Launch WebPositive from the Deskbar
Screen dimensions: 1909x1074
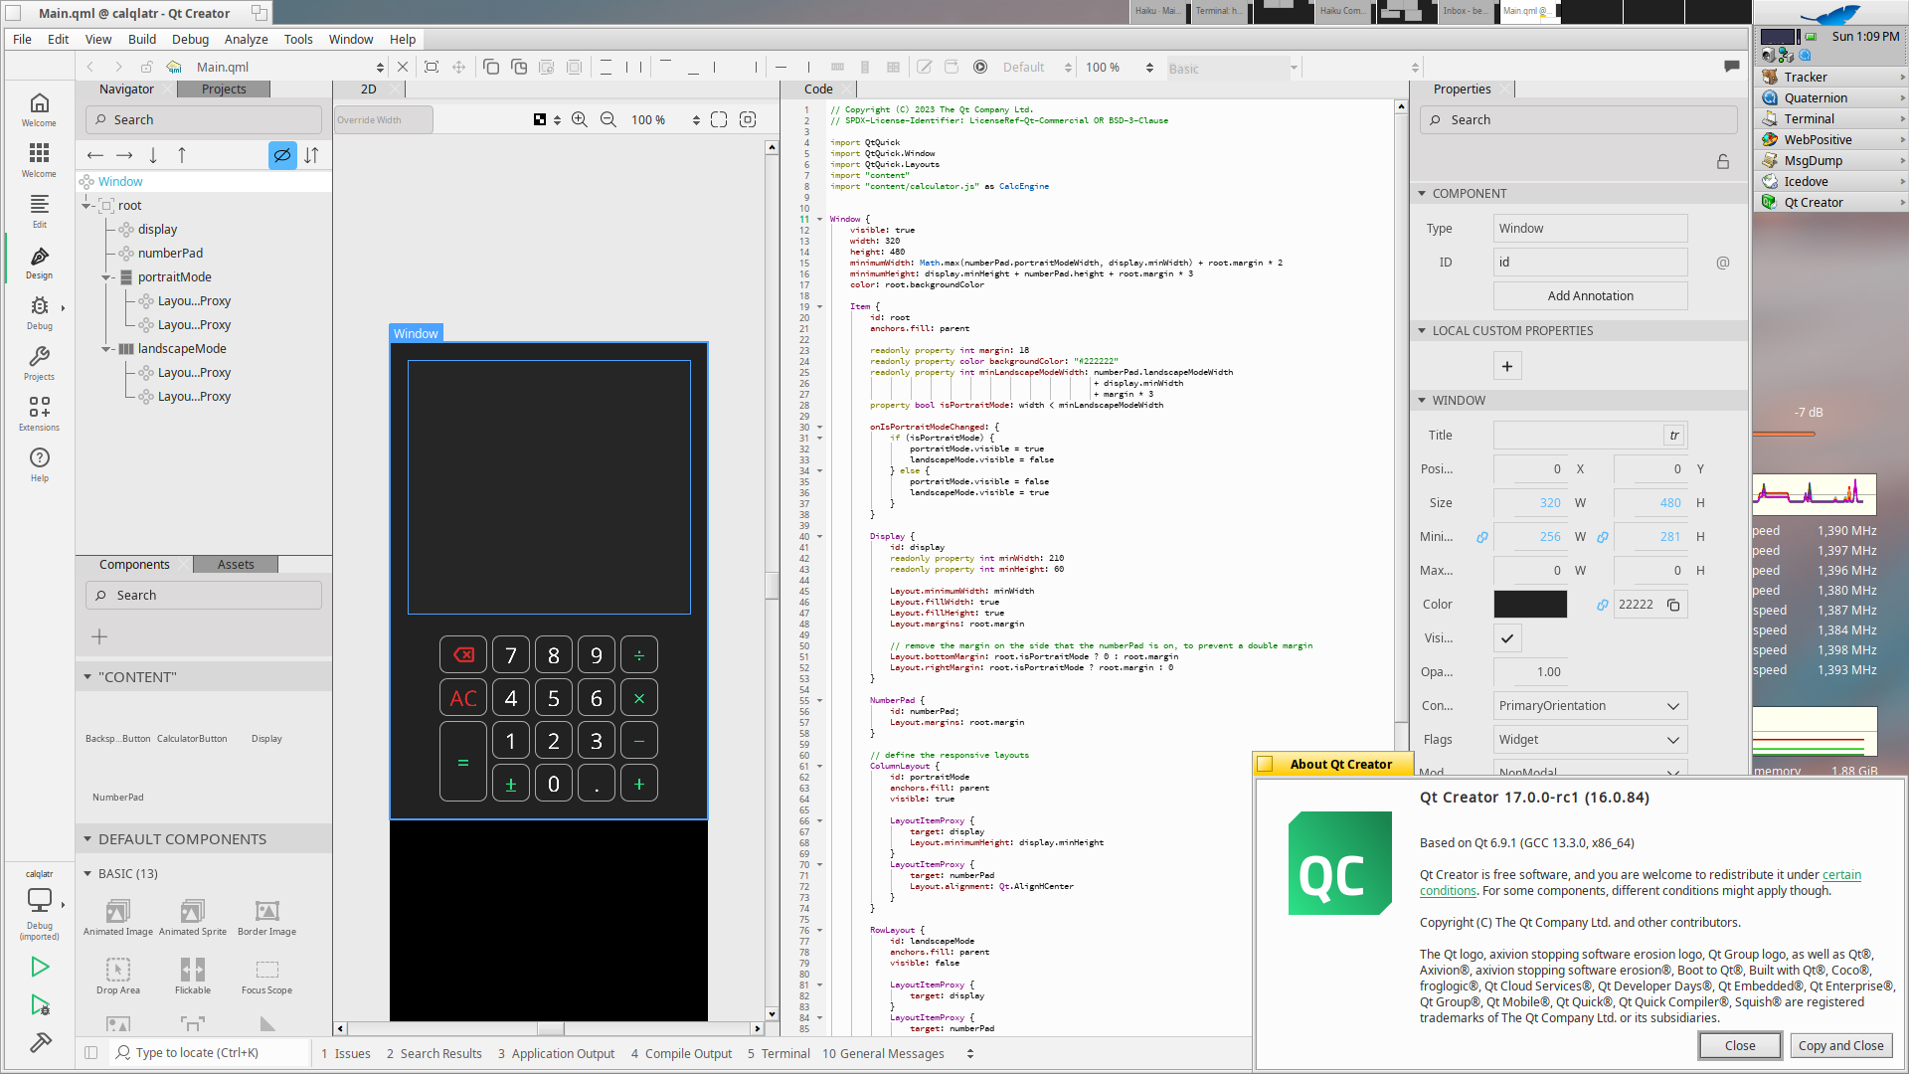coord(1817,140)
